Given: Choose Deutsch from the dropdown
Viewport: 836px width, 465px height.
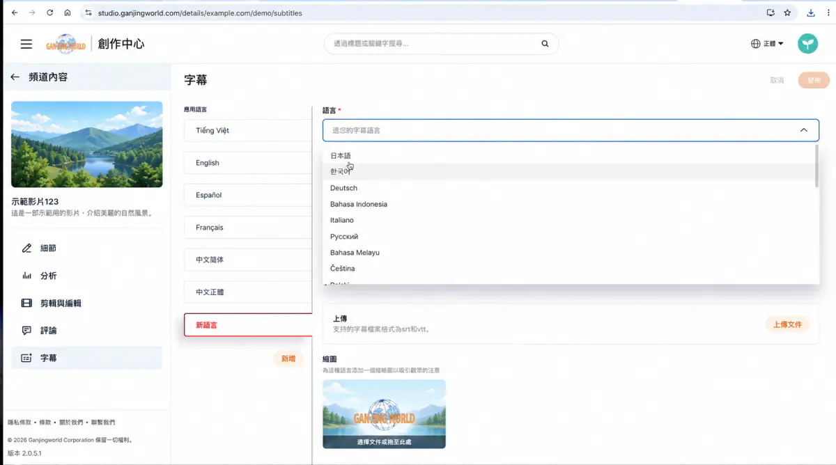Looking at the screenshot, I should click(571, 188).
